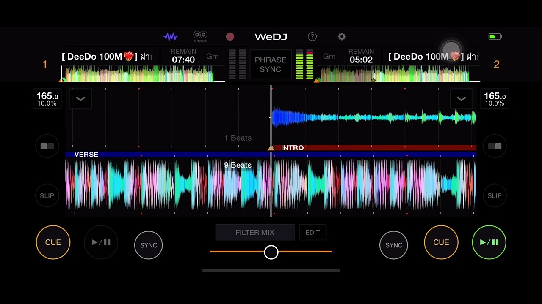Click deck 2 overview waveform
Screen dimensions: 542x304
[398, 73]
